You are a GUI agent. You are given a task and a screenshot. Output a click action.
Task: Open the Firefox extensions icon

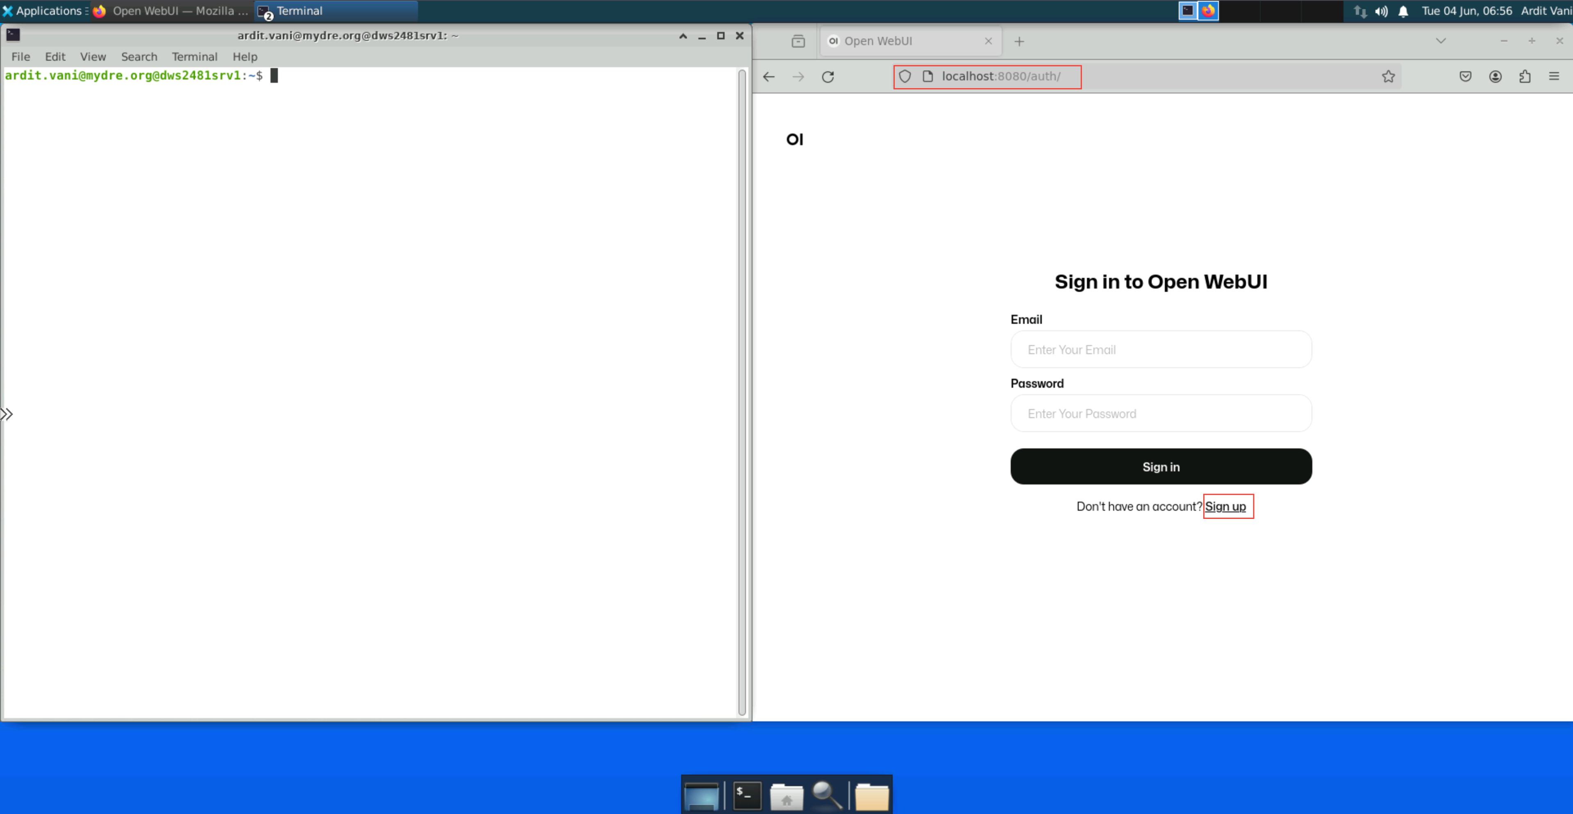click(x=1525, y=76)
